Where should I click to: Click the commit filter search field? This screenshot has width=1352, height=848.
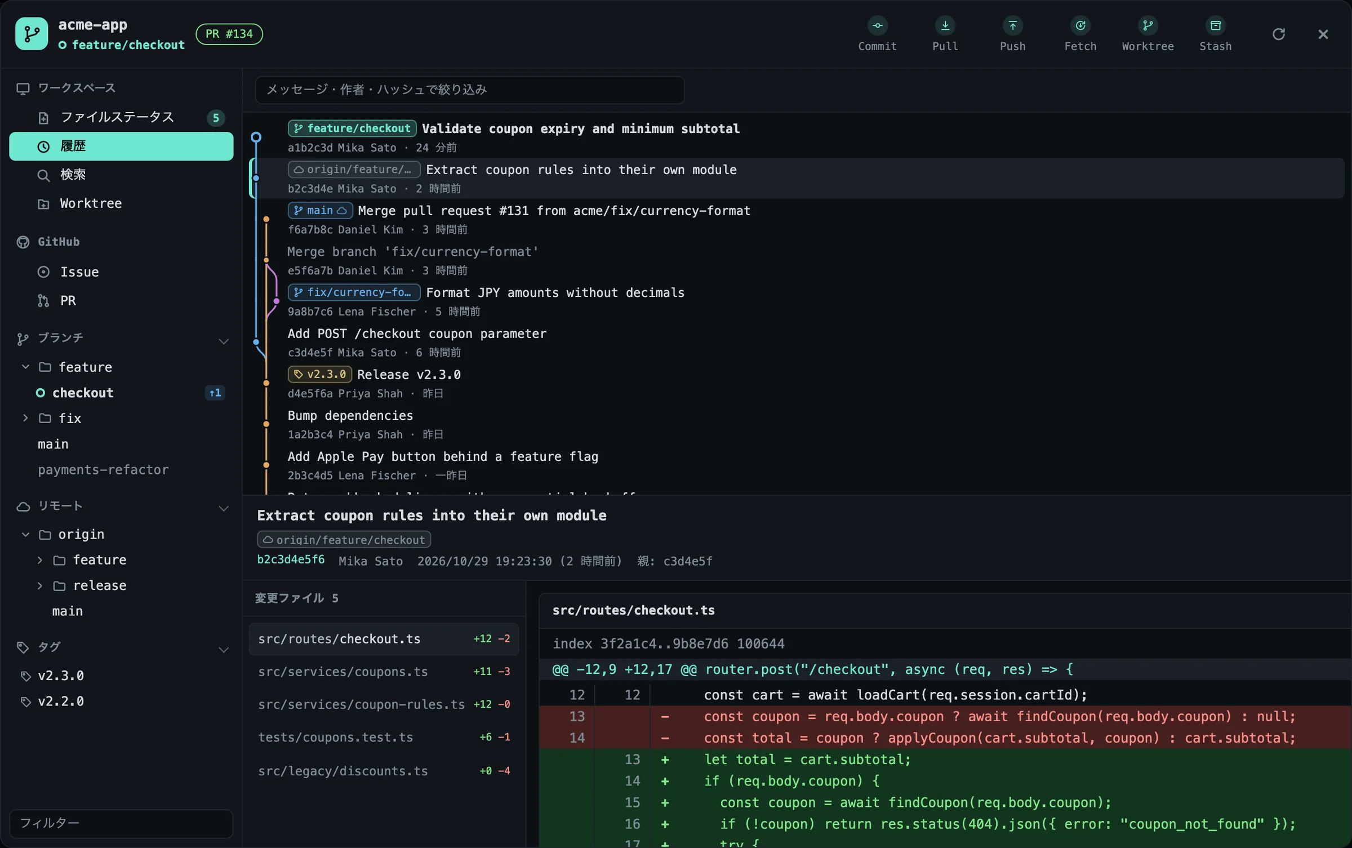470,90
